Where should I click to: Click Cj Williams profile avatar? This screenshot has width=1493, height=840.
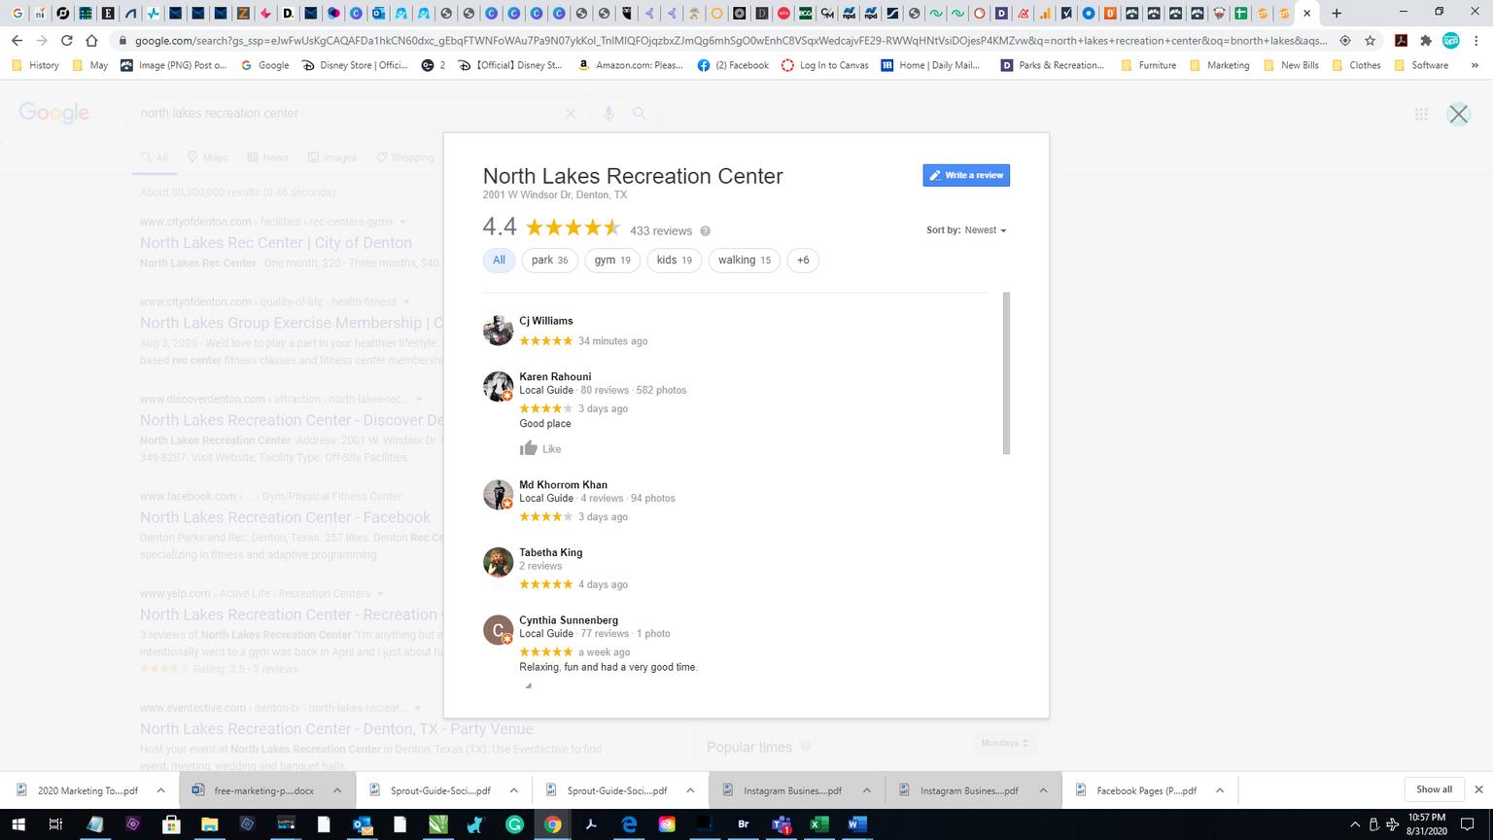tap(498, 331)
